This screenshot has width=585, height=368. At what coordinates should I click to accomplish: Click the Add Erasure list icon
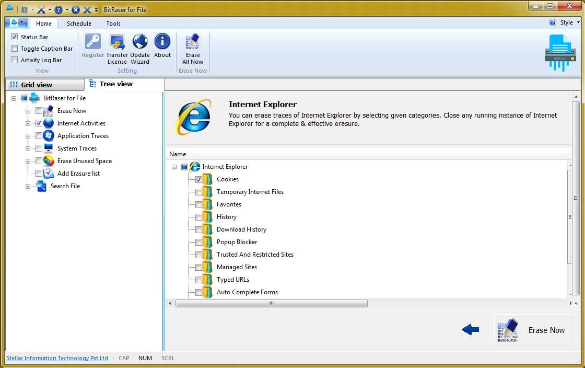(49, 174)
